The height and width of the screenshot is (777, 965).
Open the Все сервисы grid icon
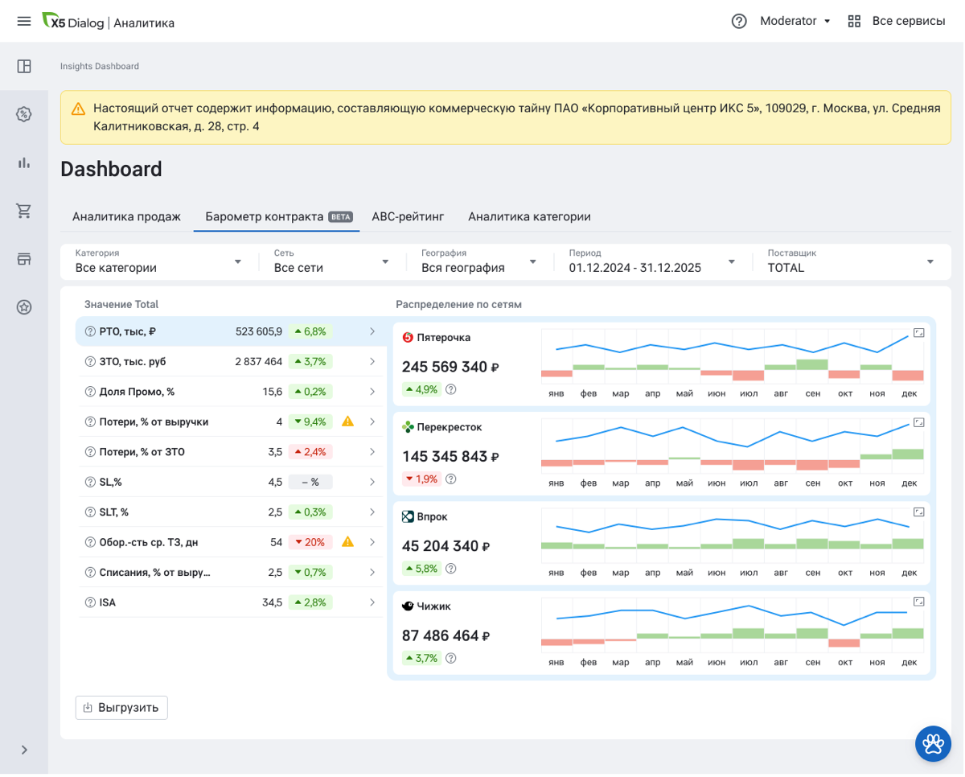854,22
